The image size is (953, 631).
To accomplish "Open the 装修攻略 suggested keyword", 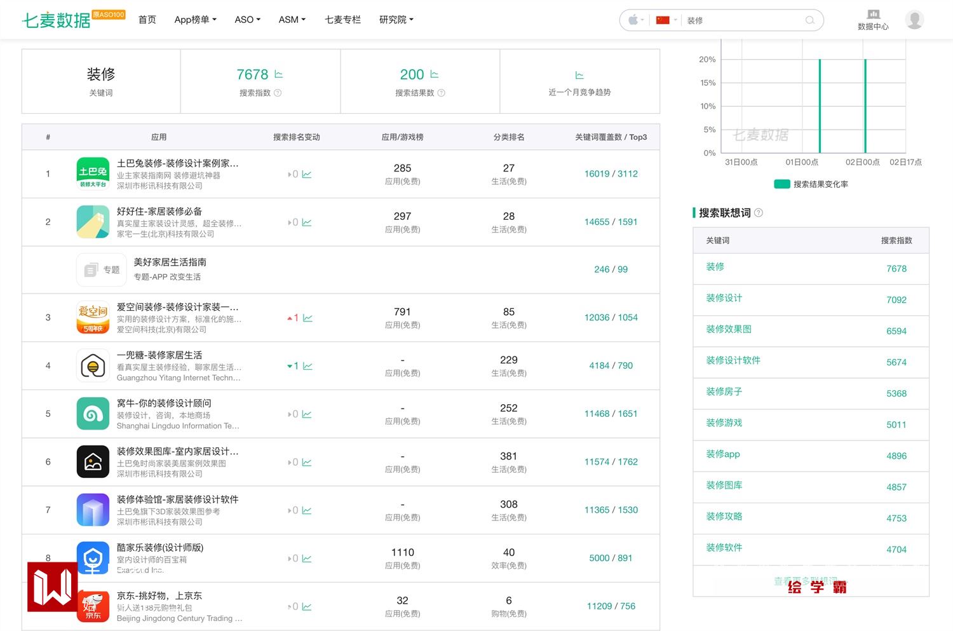I will click(x=724, y=516).
